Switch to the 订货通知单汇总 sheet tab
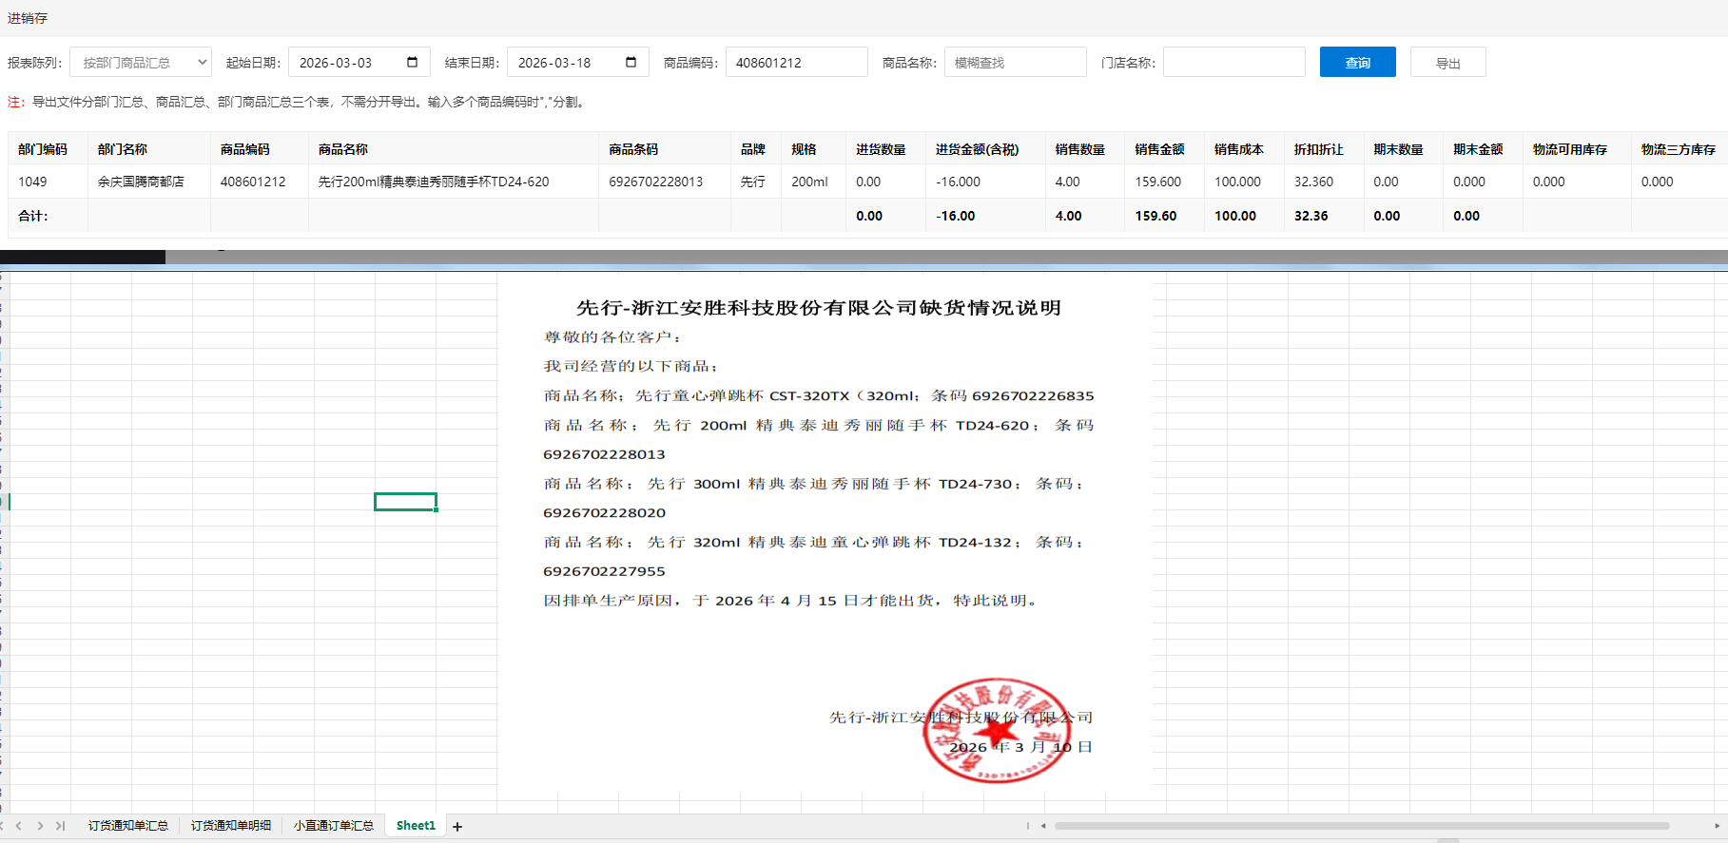Viewport: 1728px width, 843px height. click(128, 826)
